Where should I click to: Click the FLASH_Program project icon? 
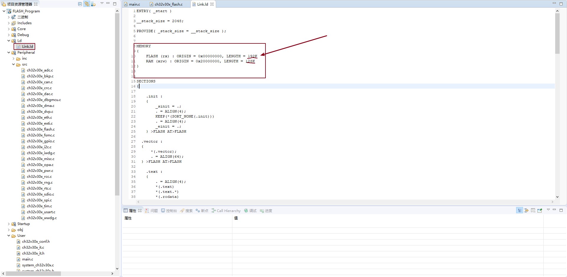pyautogui.click(x=9, y=11)
